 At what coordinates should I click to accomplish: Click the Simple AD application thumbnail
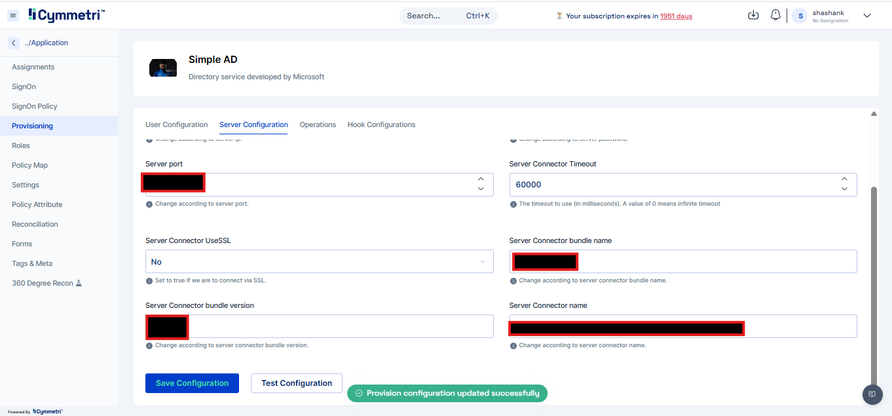pos(163,68)
